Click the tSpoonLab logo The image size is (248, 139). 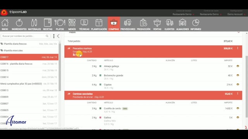coord(14,12)
